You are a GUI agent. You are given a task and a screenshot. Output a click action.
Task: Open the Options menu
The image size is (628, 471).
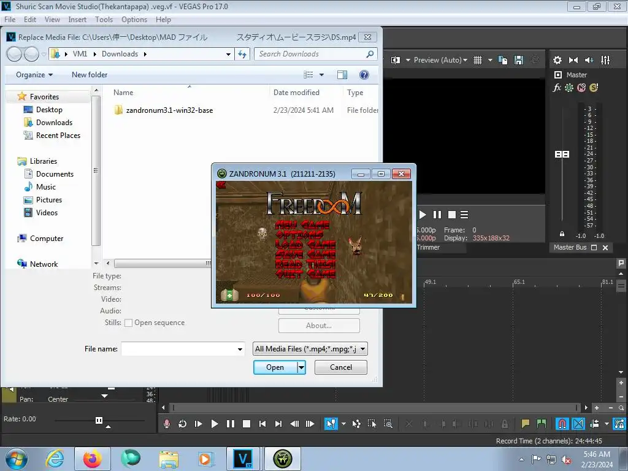134,20
